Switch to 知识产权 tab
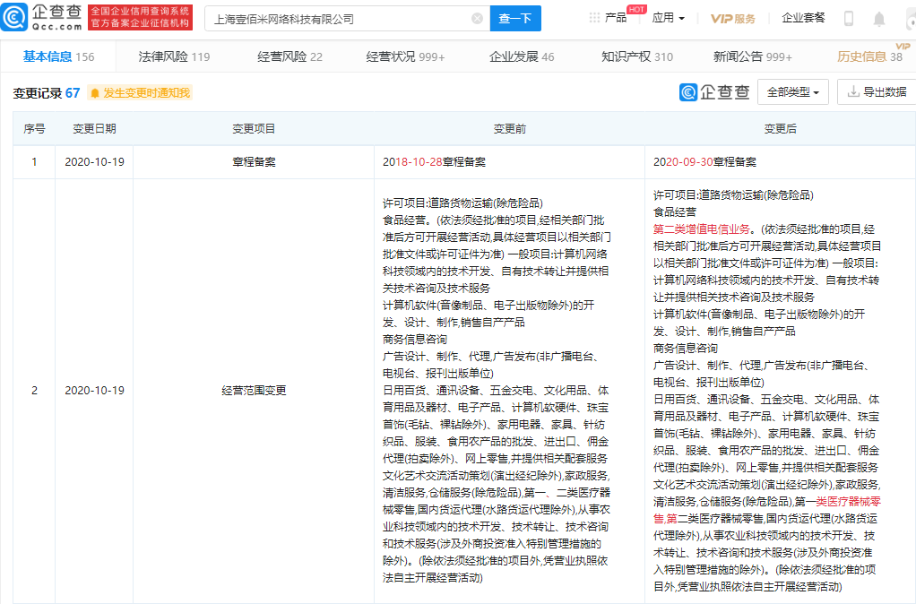Viewport: 916px width, 604px height. [637, 56]
